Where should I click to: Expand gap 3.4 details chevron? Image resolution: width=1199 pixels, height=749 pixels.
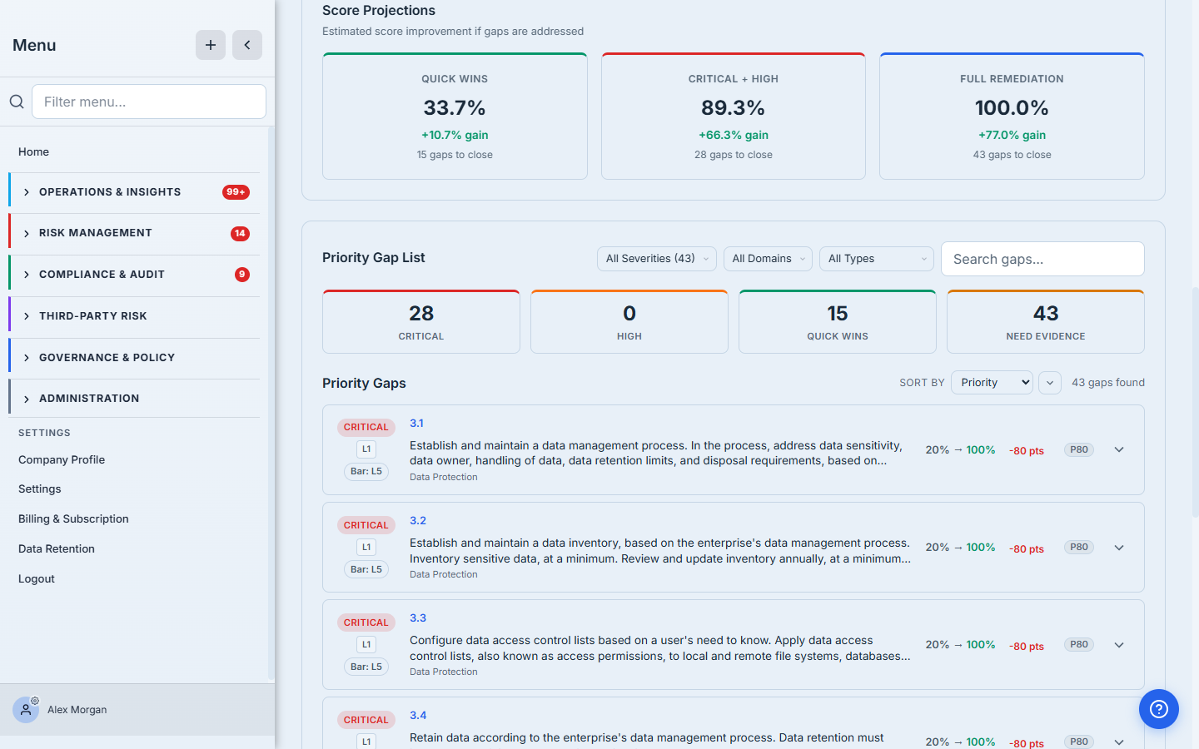1119,742
